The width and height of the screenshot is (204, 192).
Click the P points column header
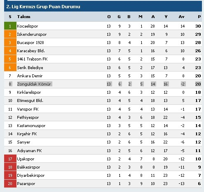[x=199, y=17]
